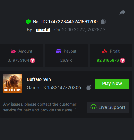Click the 82.8165876 profit value
This screenshot has width=134, height=140.
108,60
